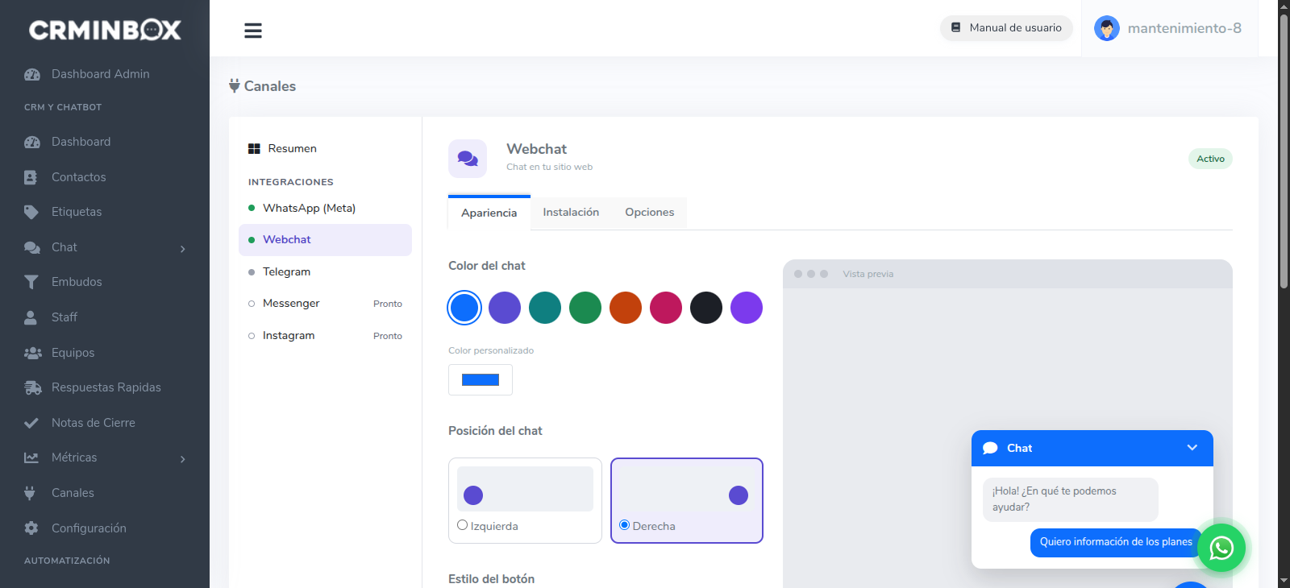This screenshot has width=1290, height=588.
Task: Expand the Métricas sidebar submenu arrow
Action: click(x=183, y=459)
